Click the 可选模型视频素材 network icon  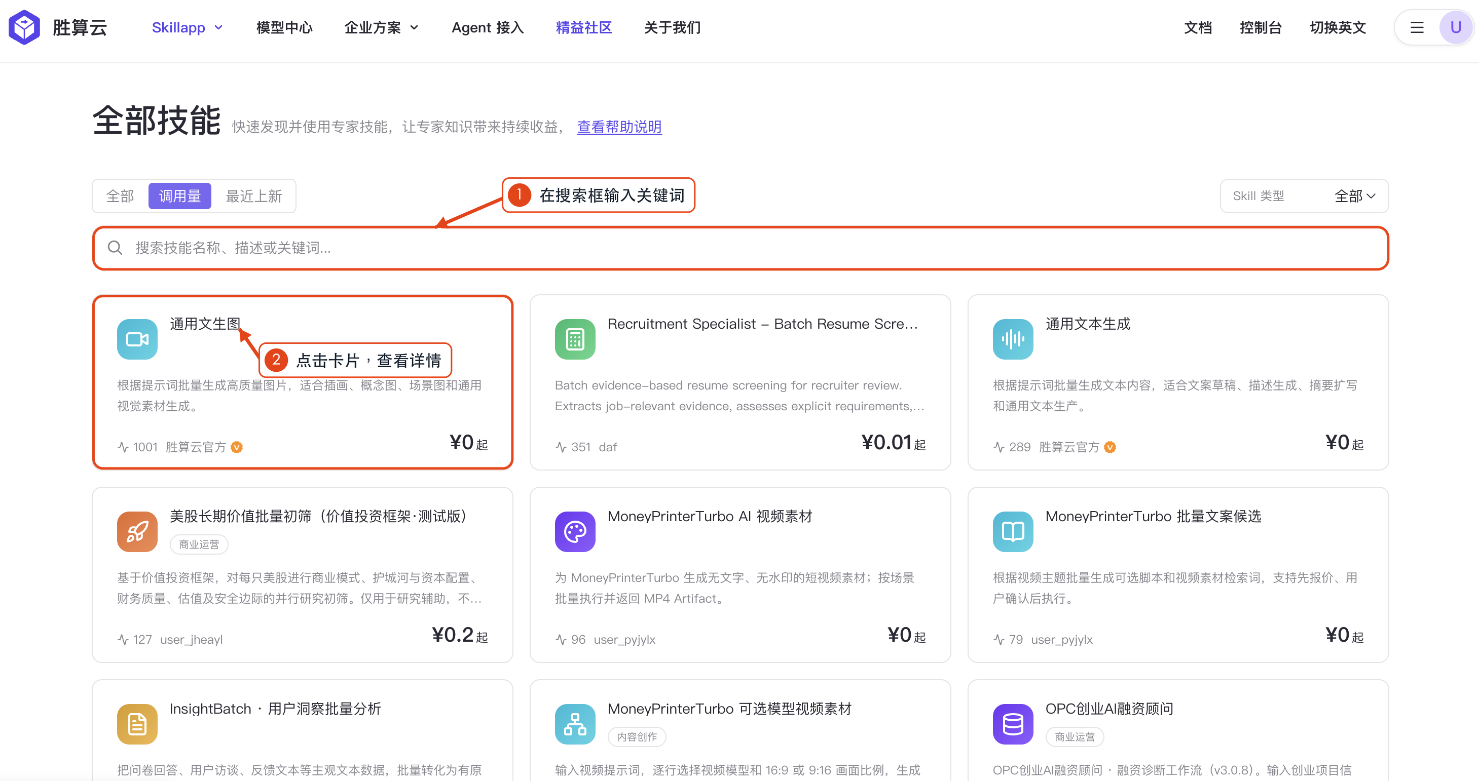pos(575,724)
